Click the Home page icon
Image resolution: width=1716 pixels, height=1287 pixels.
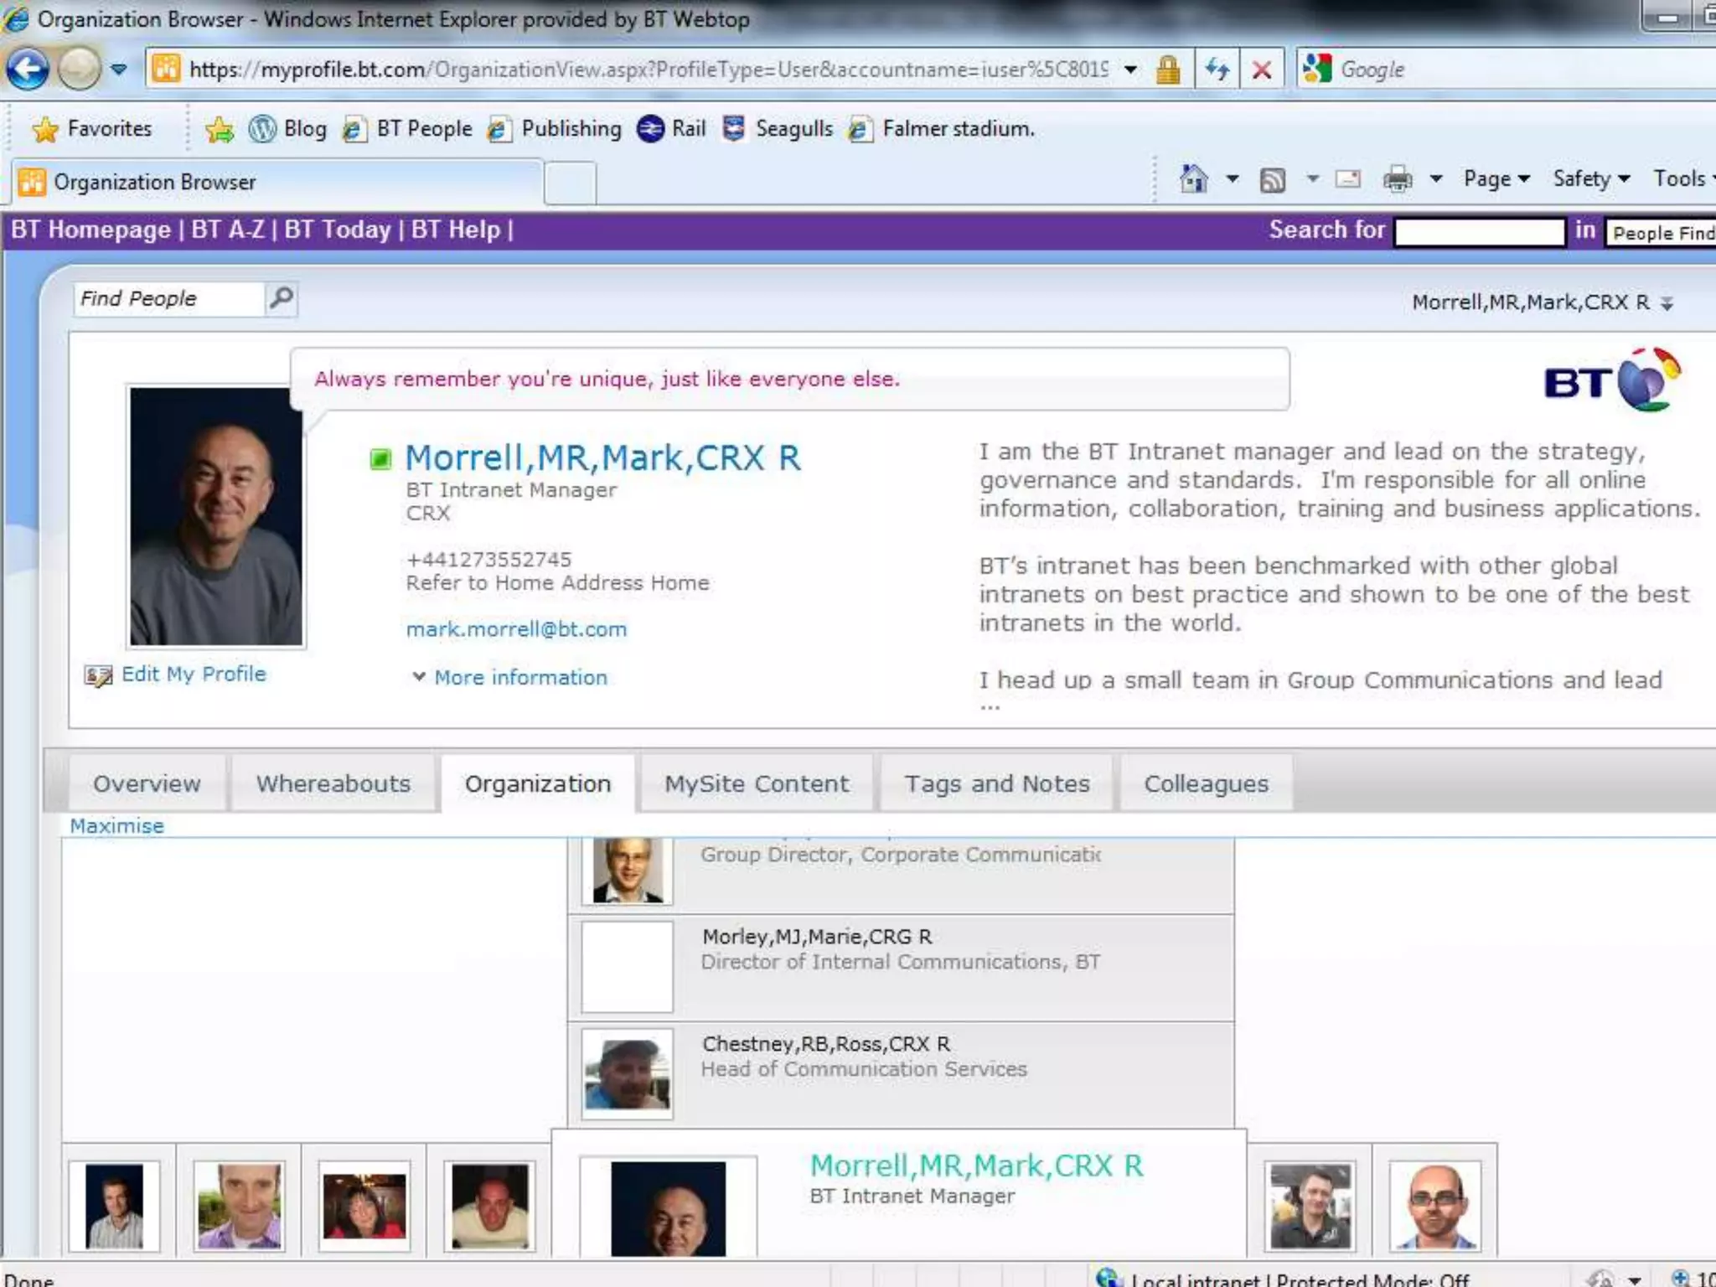[1194, 178]
